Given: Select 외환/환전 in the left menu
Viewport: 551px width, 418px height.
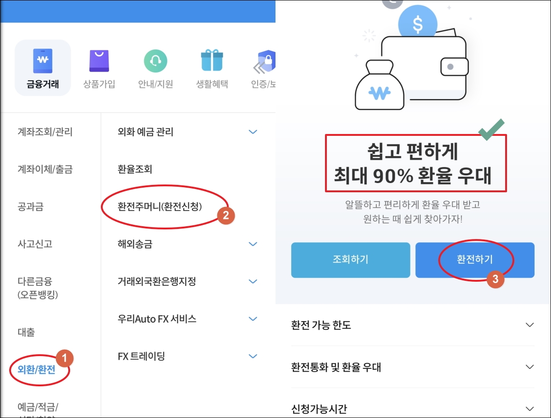Looking at the screenshot, I should click(36, 369).
